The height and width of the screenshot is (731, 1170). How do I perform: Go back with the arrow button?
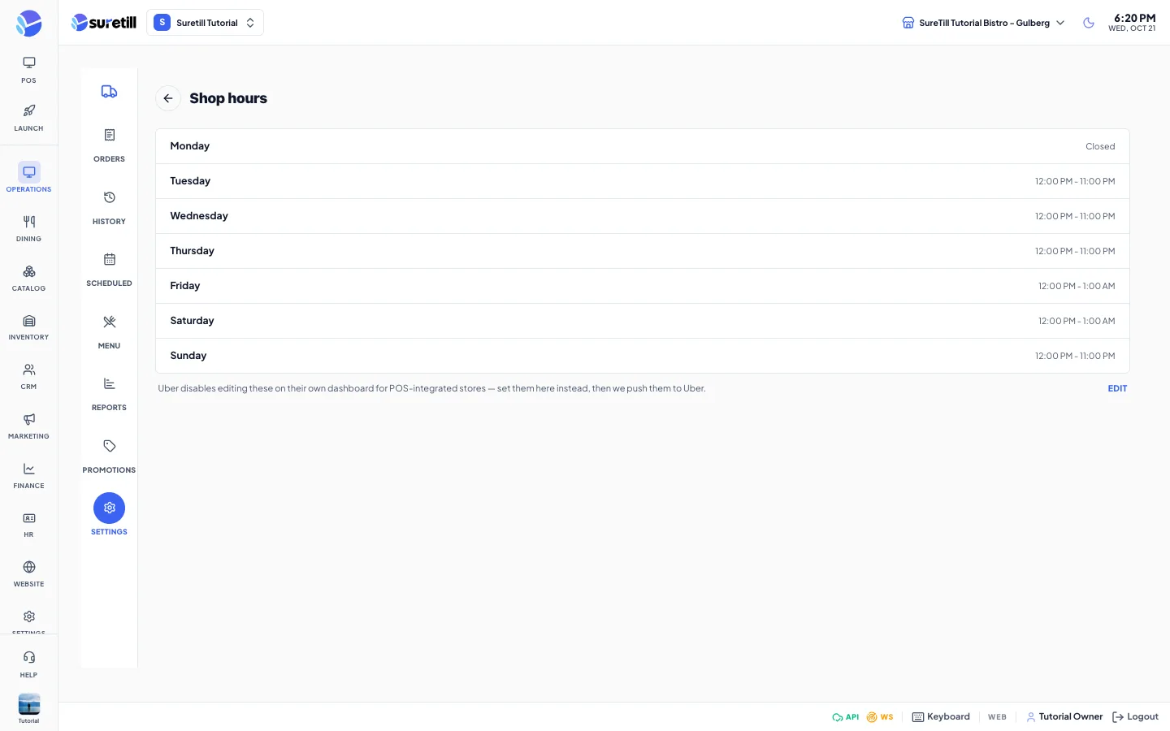[168, 98]
